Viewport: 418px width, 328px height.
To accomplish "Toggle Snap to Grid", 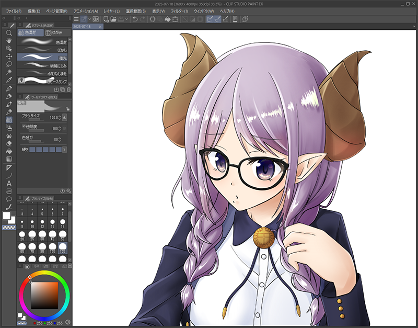I will click(225, 19).
